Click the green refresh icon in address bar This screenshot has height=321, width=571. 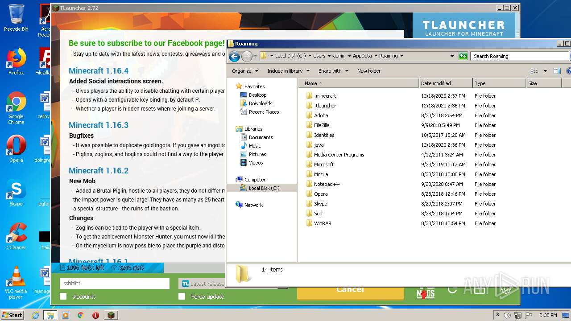[x=463, y=56]
